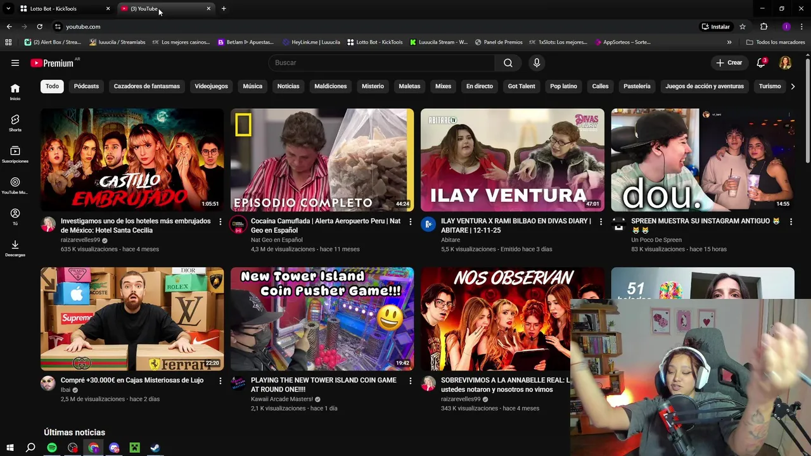Select the Todo filter chip
Viewport: 811px width, 456px height.
52,86
